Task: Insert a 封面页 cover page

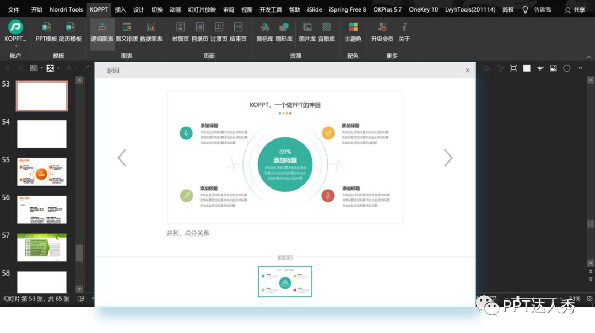Action: click(181, 31)
